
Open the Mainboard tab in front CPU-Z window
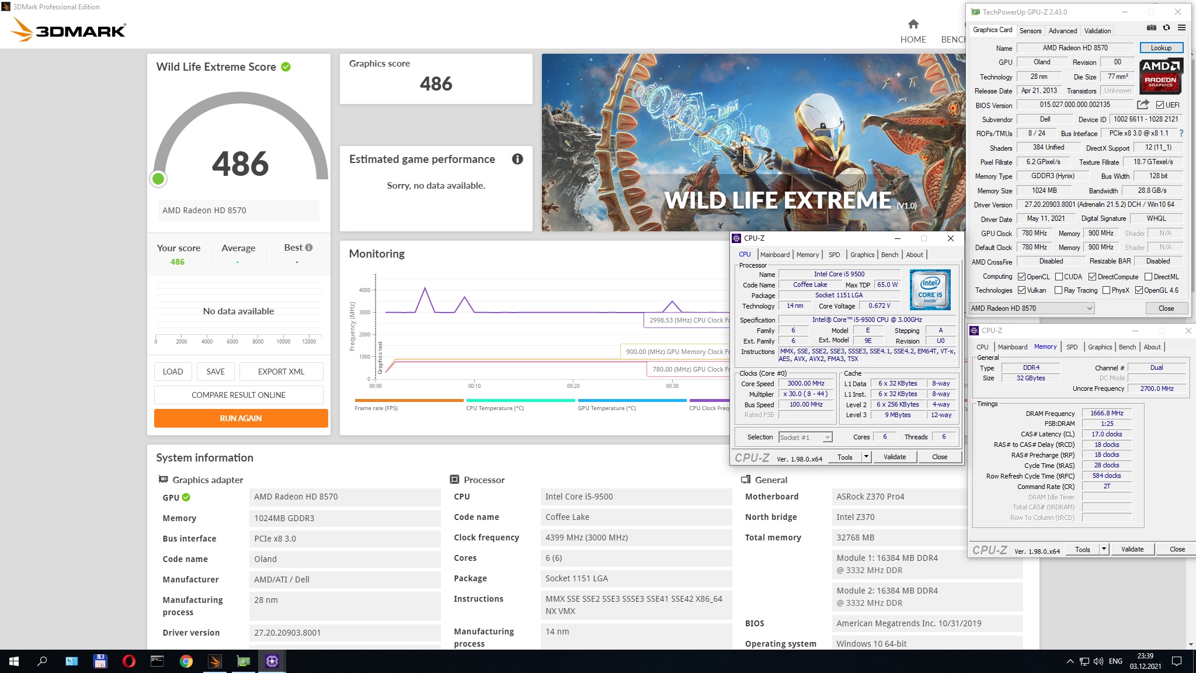[774, 255]
